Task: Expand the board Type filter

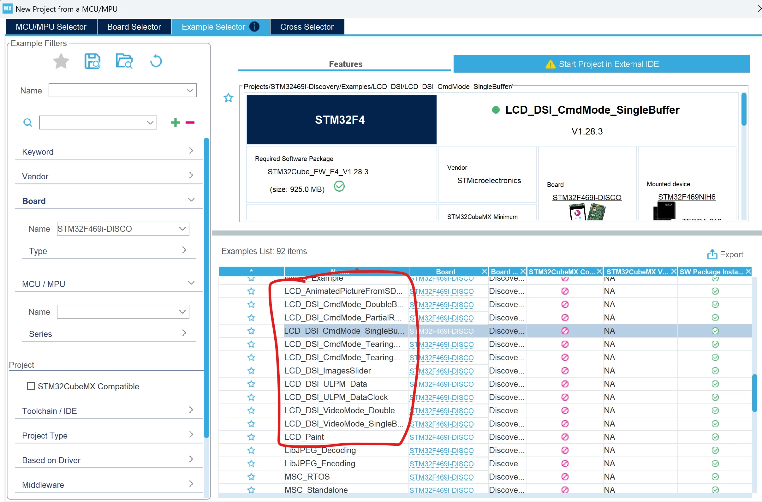Action: [109, 251]
